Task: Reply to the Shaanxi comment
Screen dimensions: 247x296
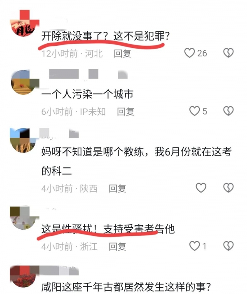Action: click(117, 188)
